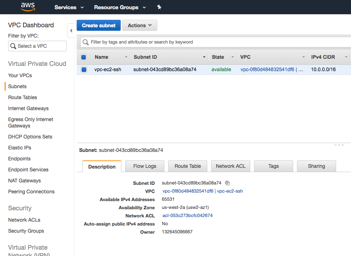Go to VPC Dashboard
This screenshot has width=351, height=256.
(x=31, y=25)
